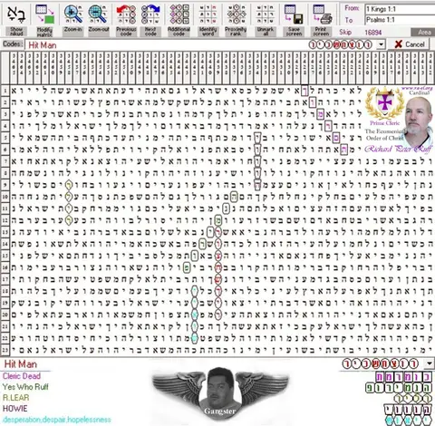Viewport: 435px width, 426px height.
Task: Click the Unmark all icon
Action: (x=265, y=15)
